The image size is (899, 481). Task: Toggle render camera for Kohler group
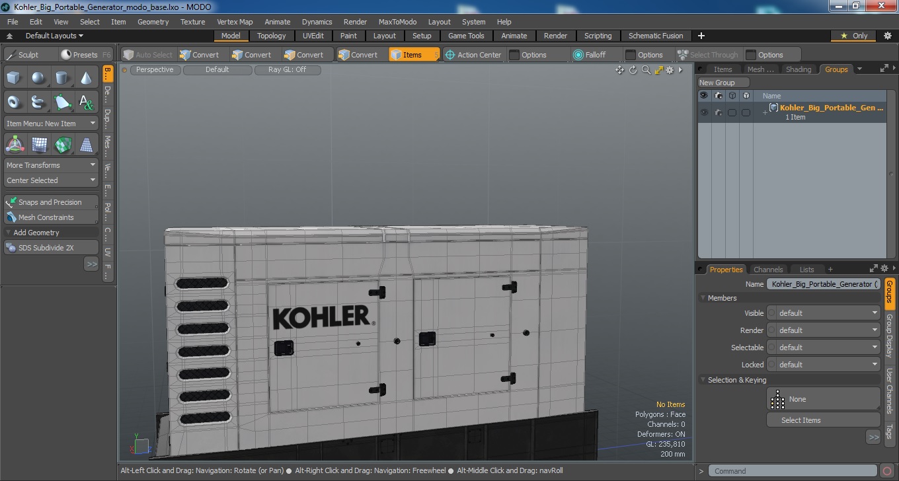pyautogui.click(x=718, y=112)
